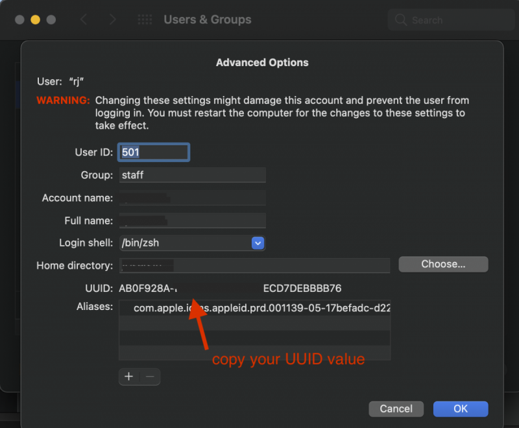Screen dimensions: 519x428
Task: Confirm changes with OK button
Action: coord(461,409)
